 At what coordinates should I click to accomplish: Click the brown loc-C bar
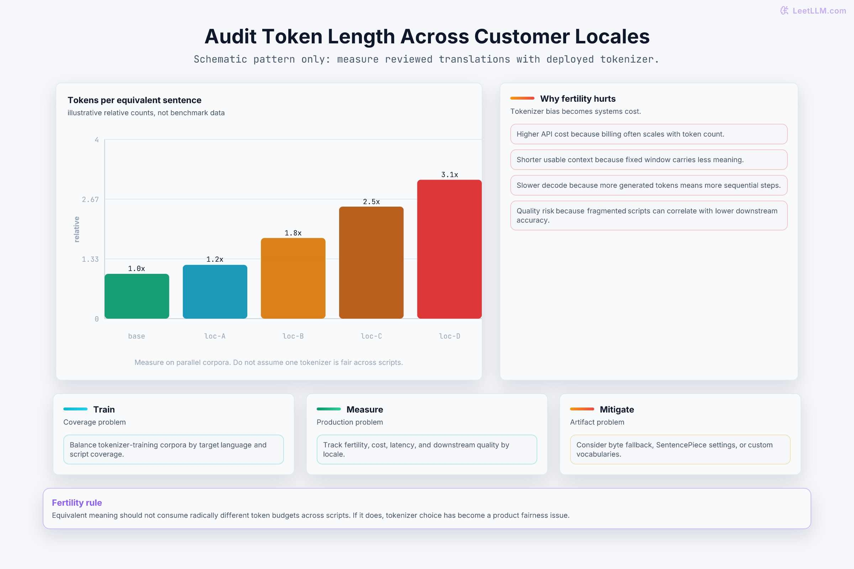click(x=371, y=263)
